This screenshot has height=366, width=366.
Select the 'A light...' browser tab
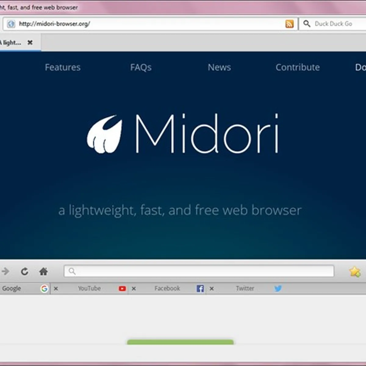(20, 42)
